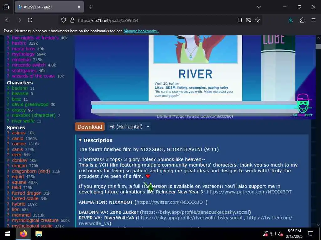The image size is (321, 240).
Task: Open wiki question mark beside nintendo
Action: [x=8, y=60]
